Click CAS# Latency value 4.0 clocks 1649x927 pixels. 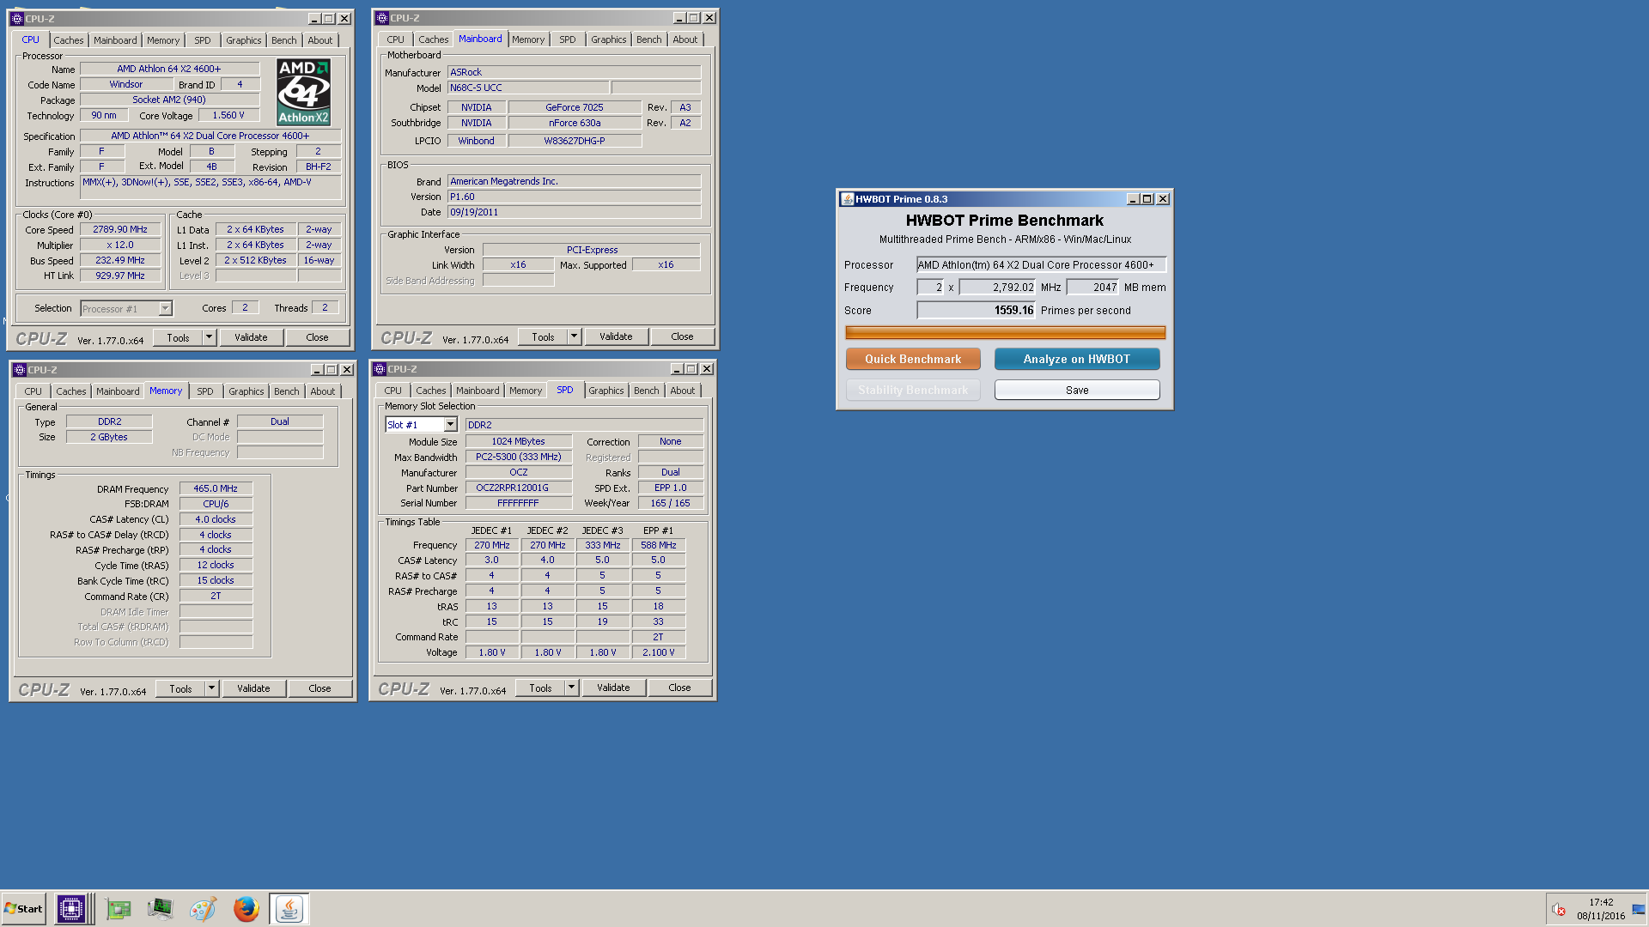click(x=216, y=519)
